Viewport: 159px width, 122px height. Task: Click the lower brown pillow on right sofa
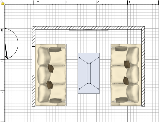(x=126, y=81)
